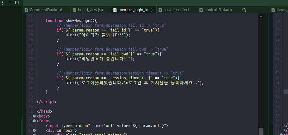Click line number 77 in the gutter

tap(31, 92)
